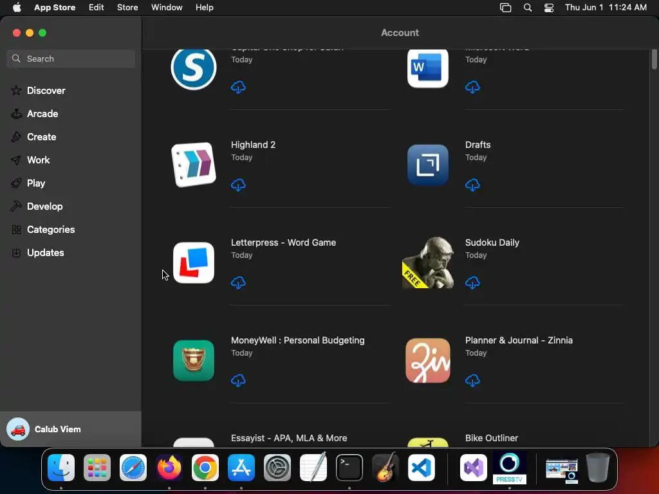Download Letterpress - Word Game cloud icon
This screenshot has width=659, height=494.
(238, 283)
